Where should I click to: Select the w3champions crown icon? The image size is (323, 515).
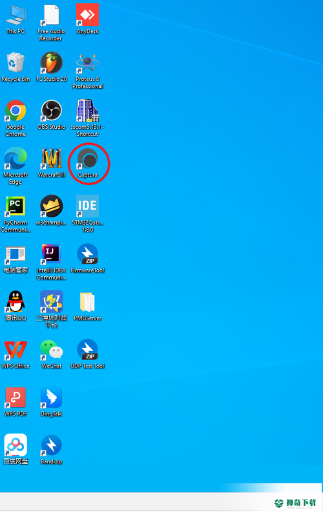point(51,206)
